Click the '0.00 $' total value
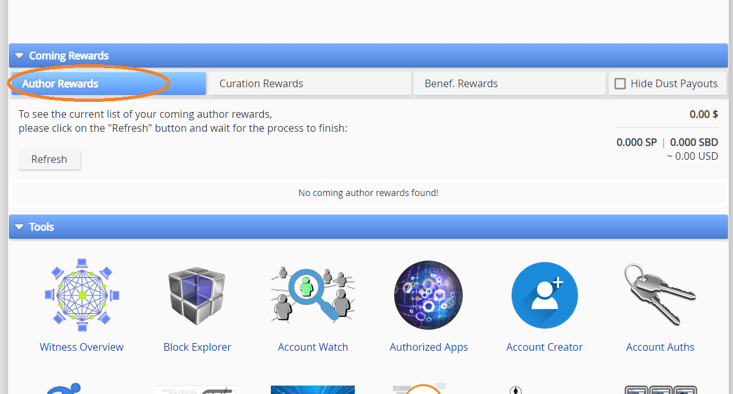The width and height of the screenshot is (733, 394). tap(704, 114)
